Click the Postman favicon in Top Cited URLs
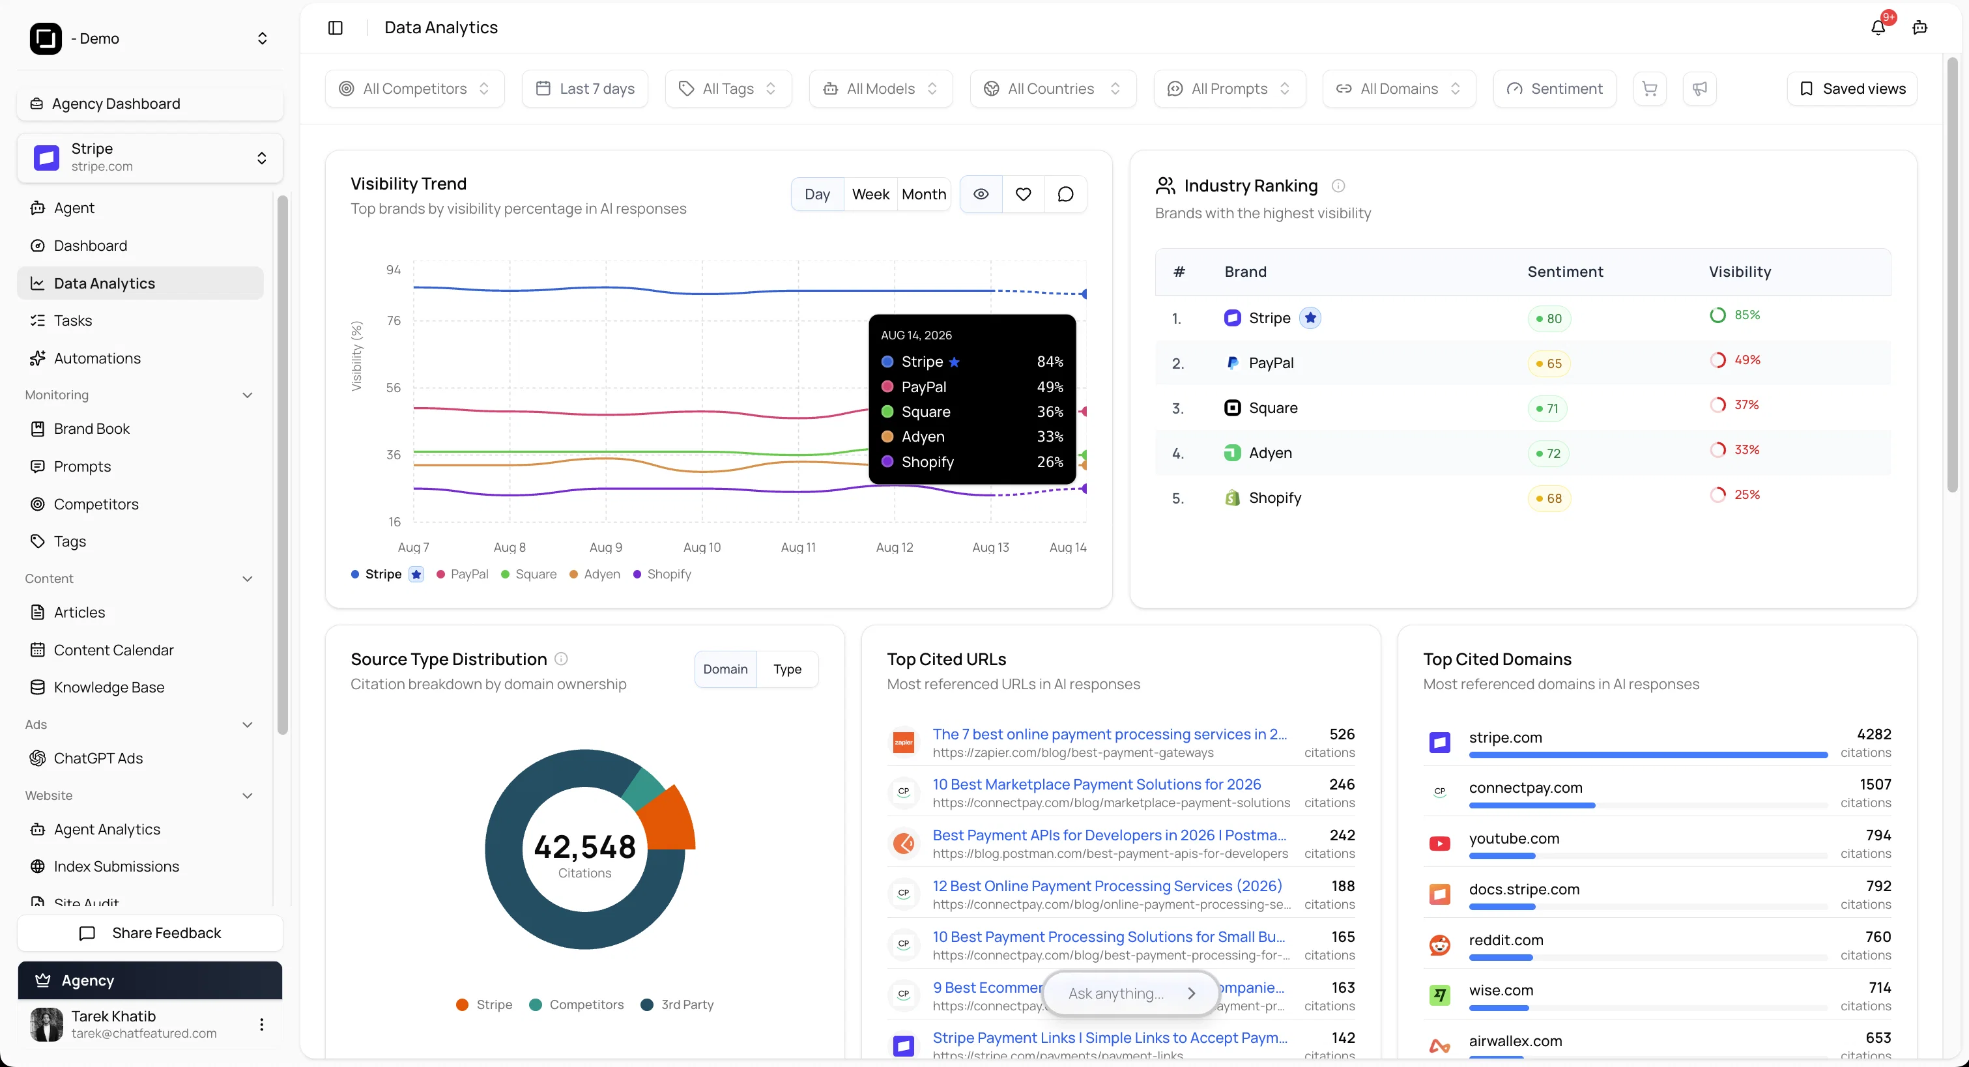The width and height of the screenshot is (1969, 1067). 904,843
